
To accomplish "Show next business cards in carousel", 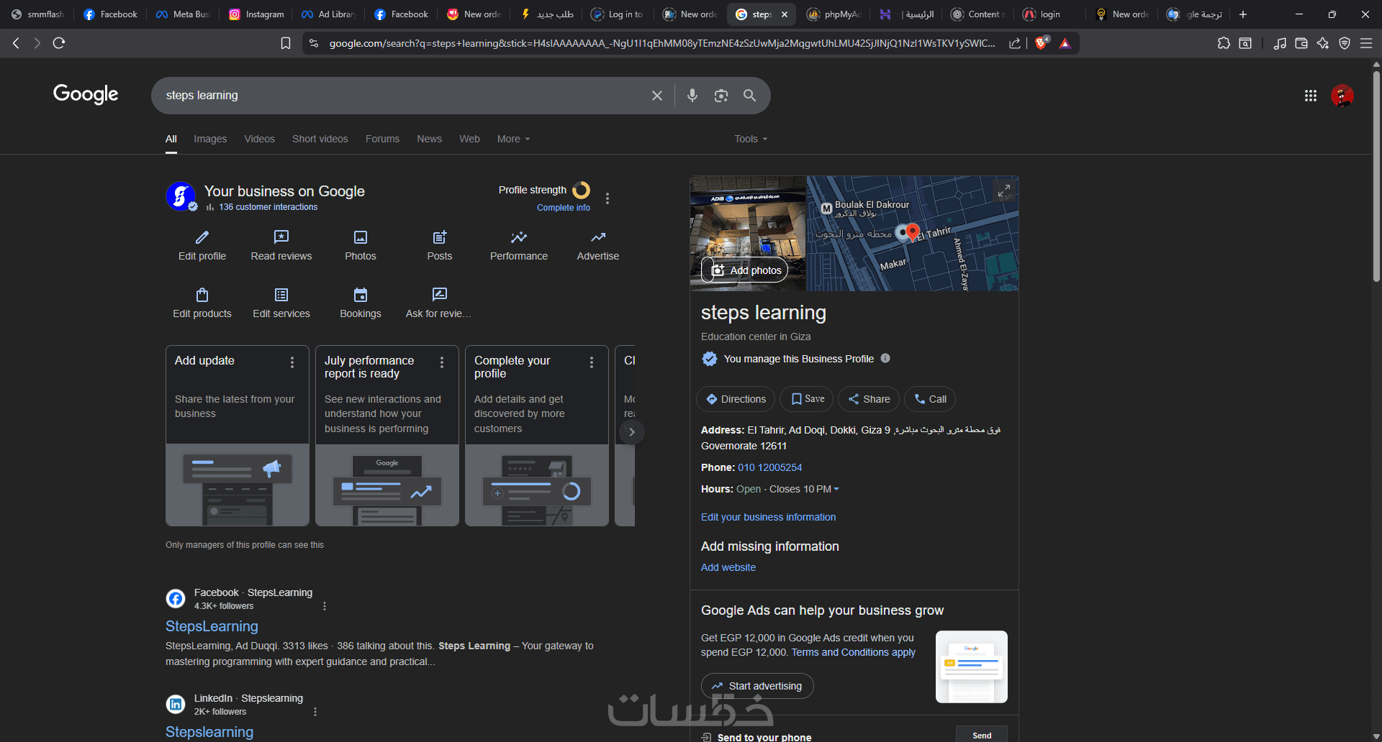I will [x=631, y=432].
